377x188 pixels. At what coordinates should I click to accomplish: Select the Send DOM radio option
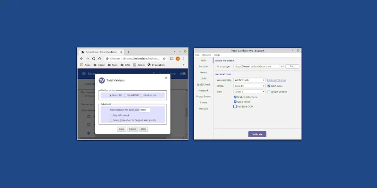[131, 95]
